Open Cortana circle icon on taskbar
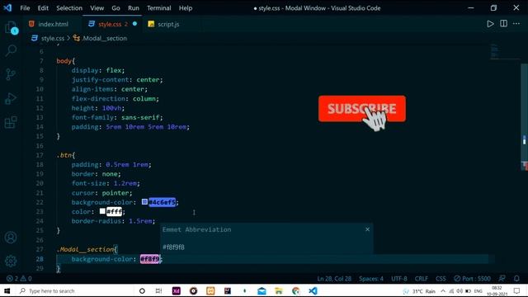528x297 pixels. tap(142, 290)
